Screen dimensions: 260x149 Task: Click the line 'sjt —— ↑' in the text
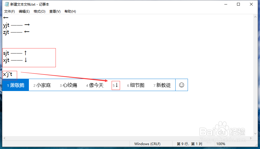coord(15,53)
